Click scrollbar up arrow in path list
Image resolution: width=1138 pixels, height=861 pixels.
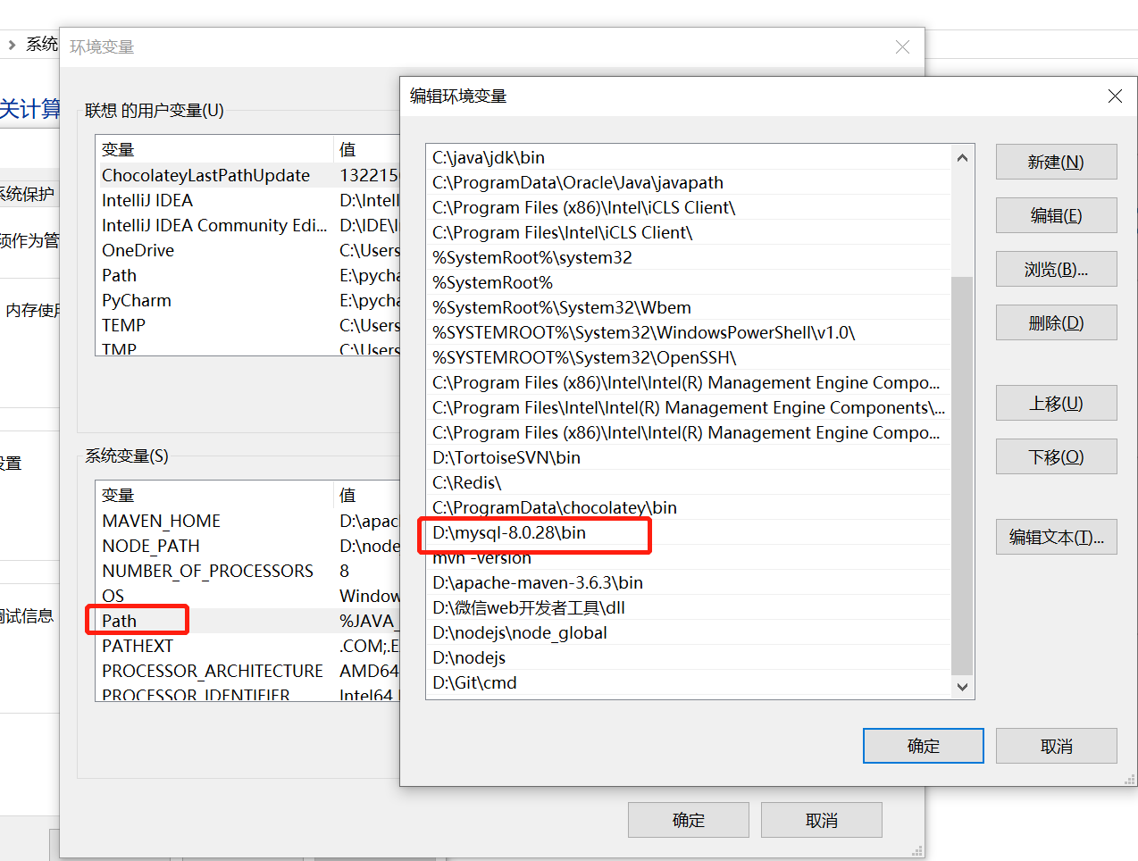click(x=962, y=157)
